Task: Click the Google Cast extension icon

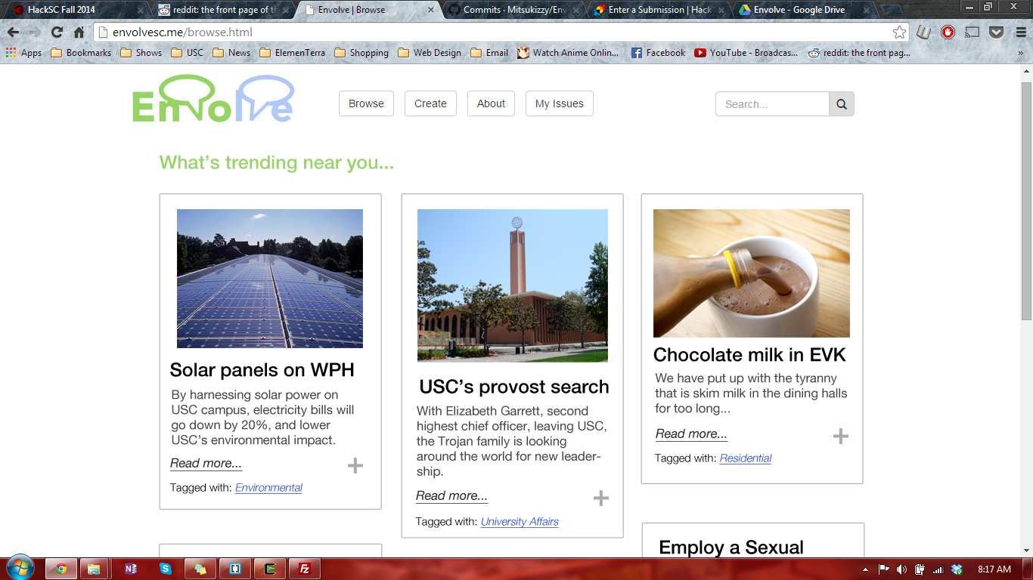Action: (973, 32)
